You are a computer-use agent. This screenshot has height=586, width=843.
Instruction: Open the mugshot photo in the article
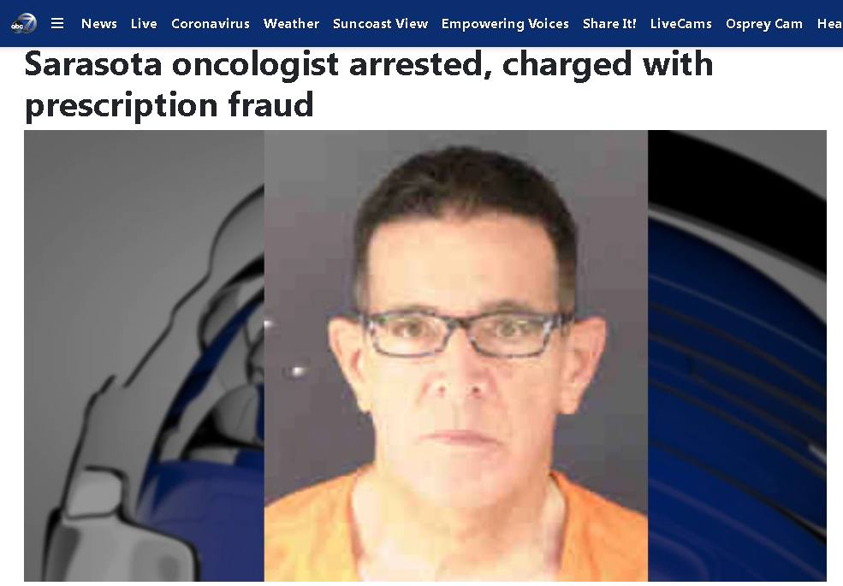456,355
